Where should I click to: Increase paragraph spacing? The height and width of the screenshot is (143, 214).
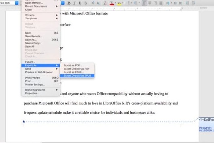pos(175,3)
